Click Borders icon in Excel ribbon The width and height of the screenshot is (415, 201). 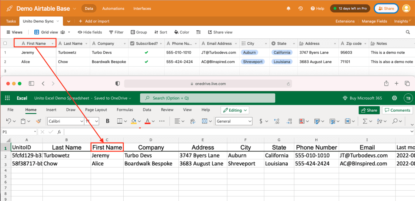pos(120,121)
